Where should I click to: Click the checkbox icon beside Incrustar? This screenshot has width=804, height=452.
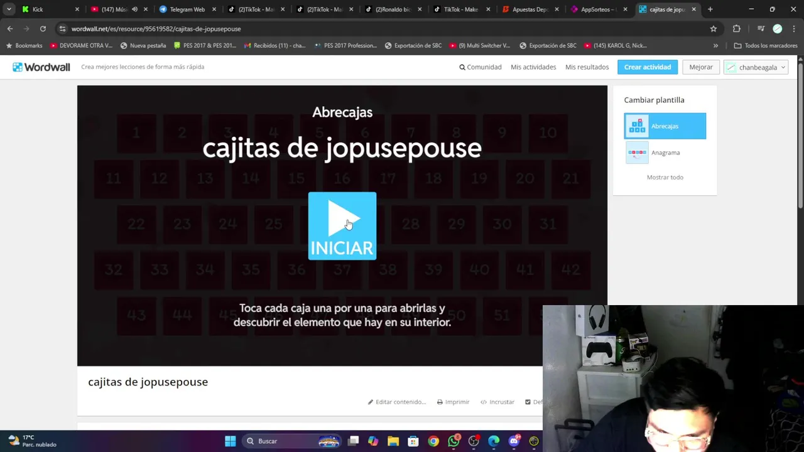pos(528,402)
